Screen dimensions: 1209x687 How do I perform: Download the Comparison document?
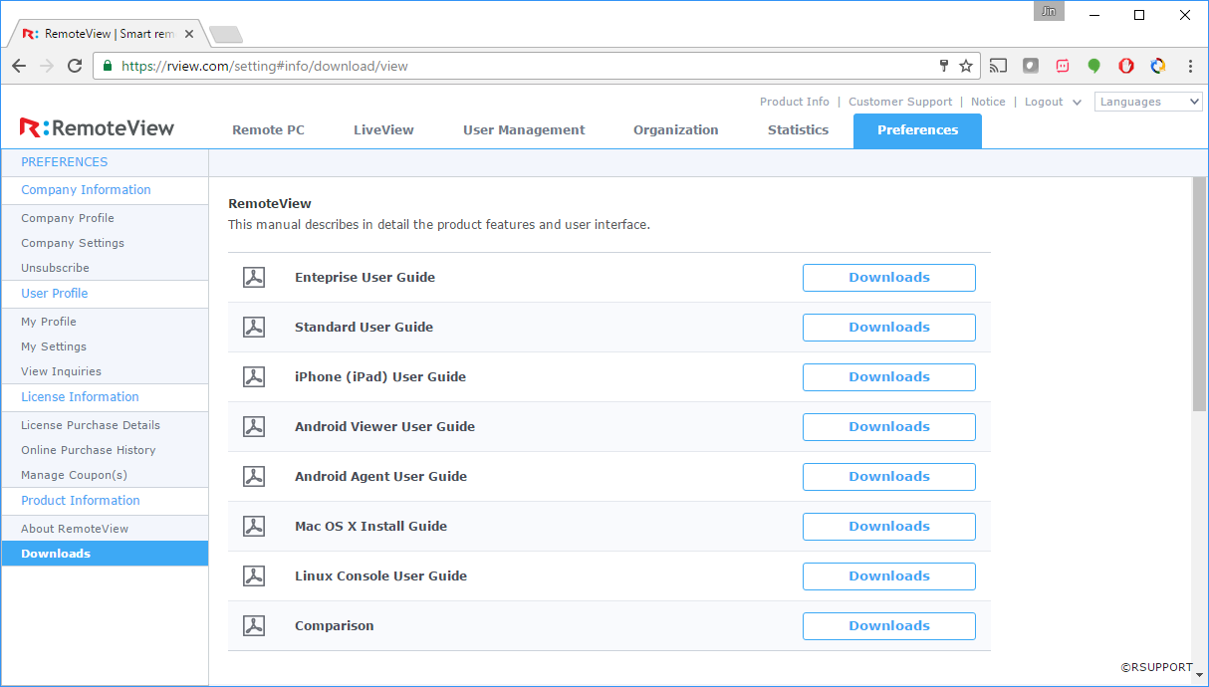pyautogui.click(x=889, y=626)
